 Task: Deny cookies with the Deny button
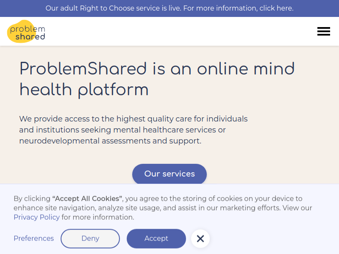(90, 238)
